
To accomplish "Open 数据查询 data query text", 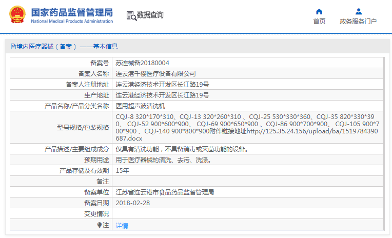I will click(x=150, y=15).
